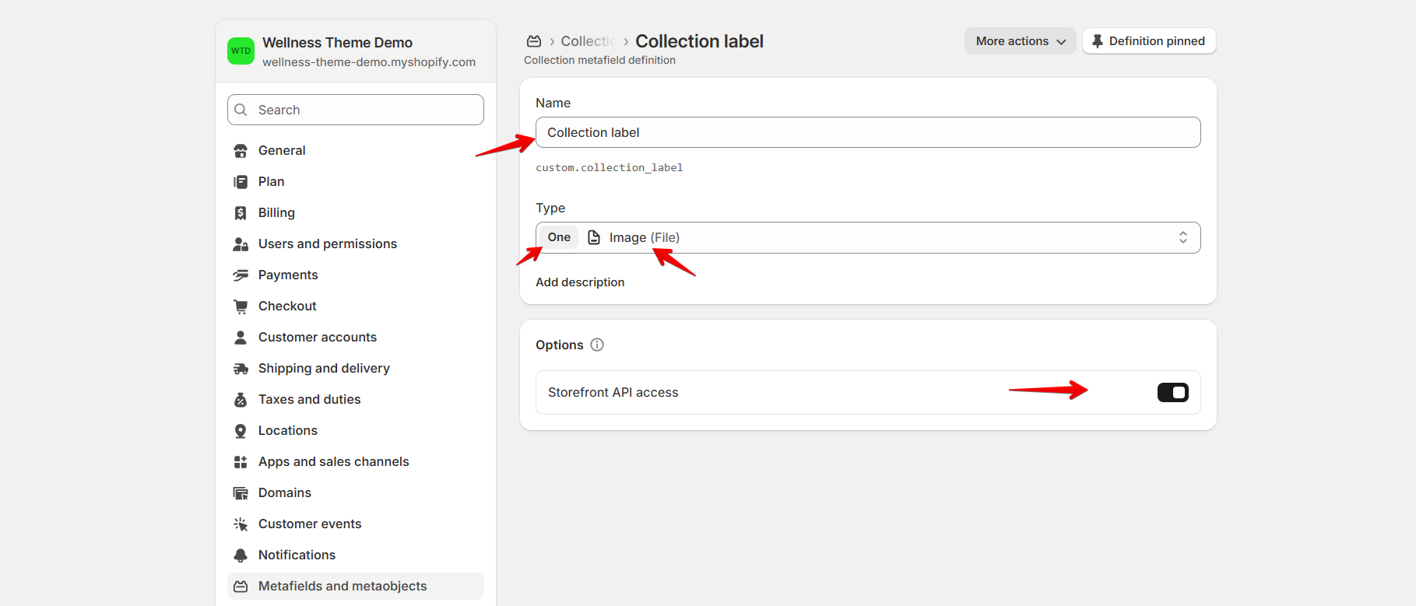Click the Locations pin icon

pyautogui.click(x=241, y=431)
